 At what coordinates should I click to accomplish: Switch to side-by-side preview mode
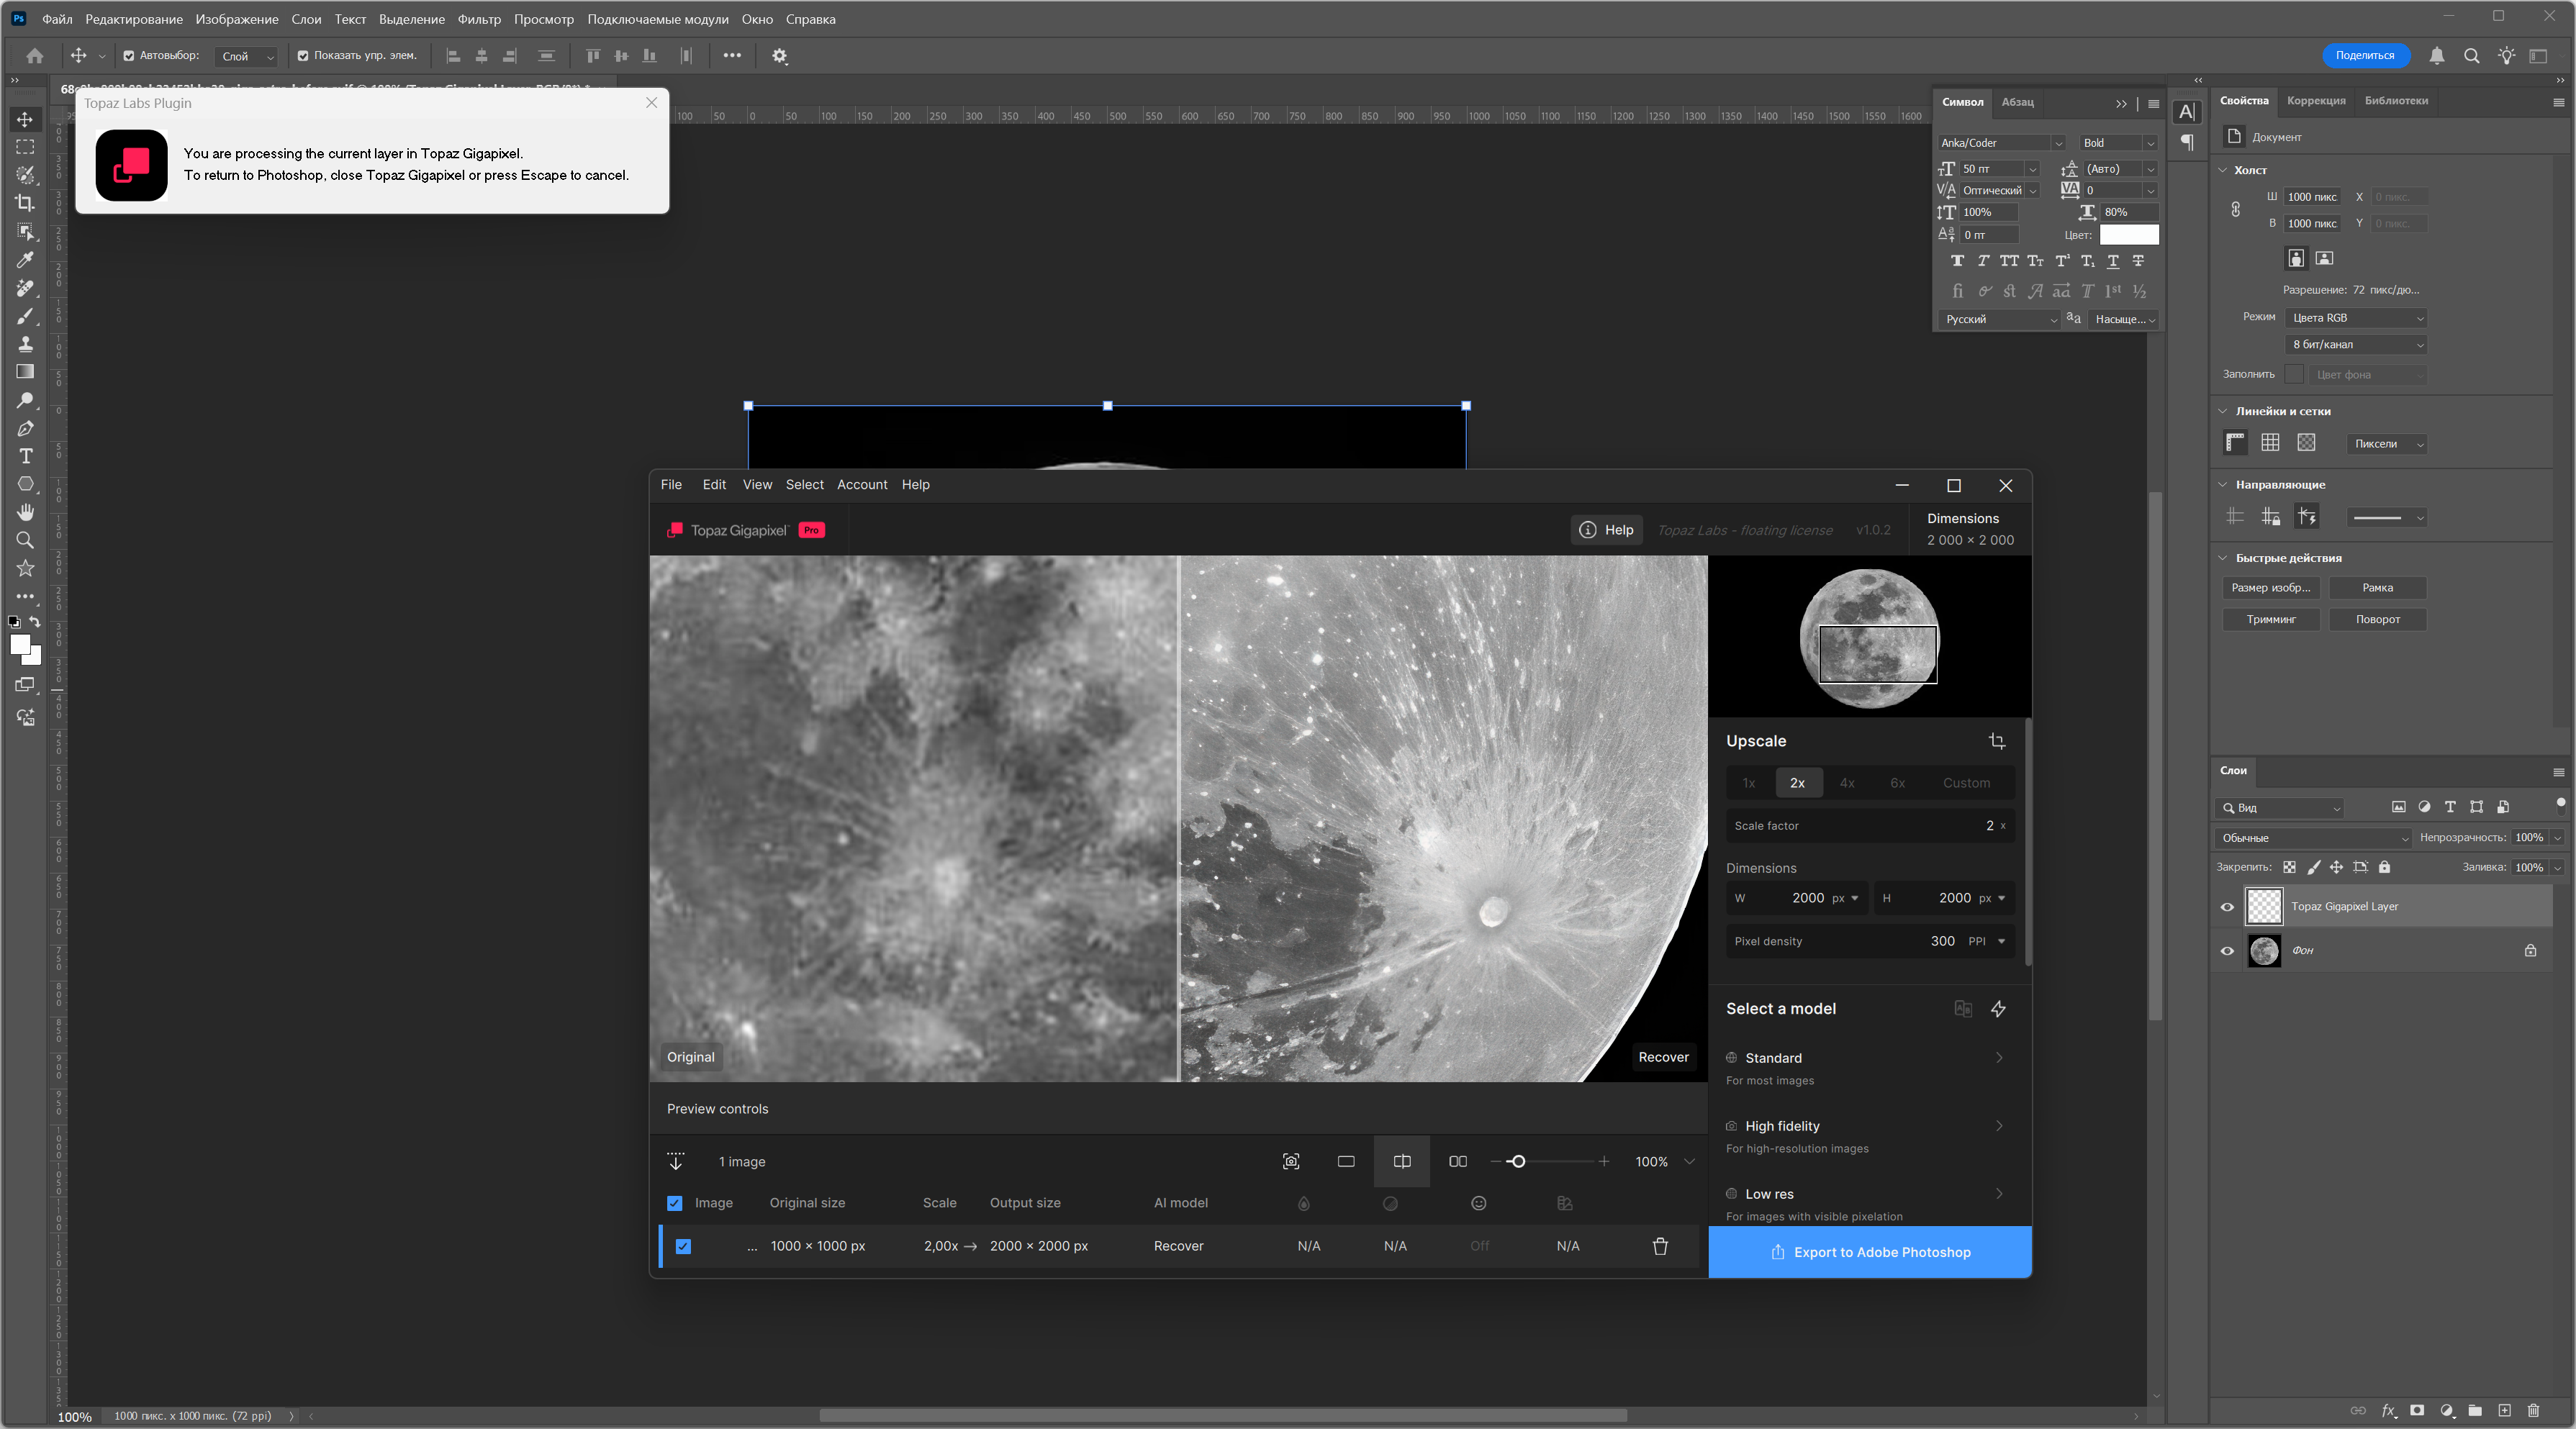pyautogui.click(x=1457, y=1161)
